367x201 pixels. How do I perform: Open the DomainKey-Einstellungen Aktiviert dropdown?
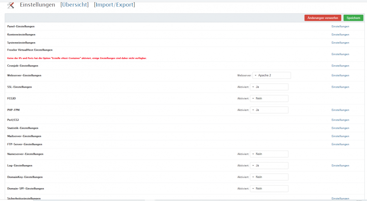coord(269,177)
